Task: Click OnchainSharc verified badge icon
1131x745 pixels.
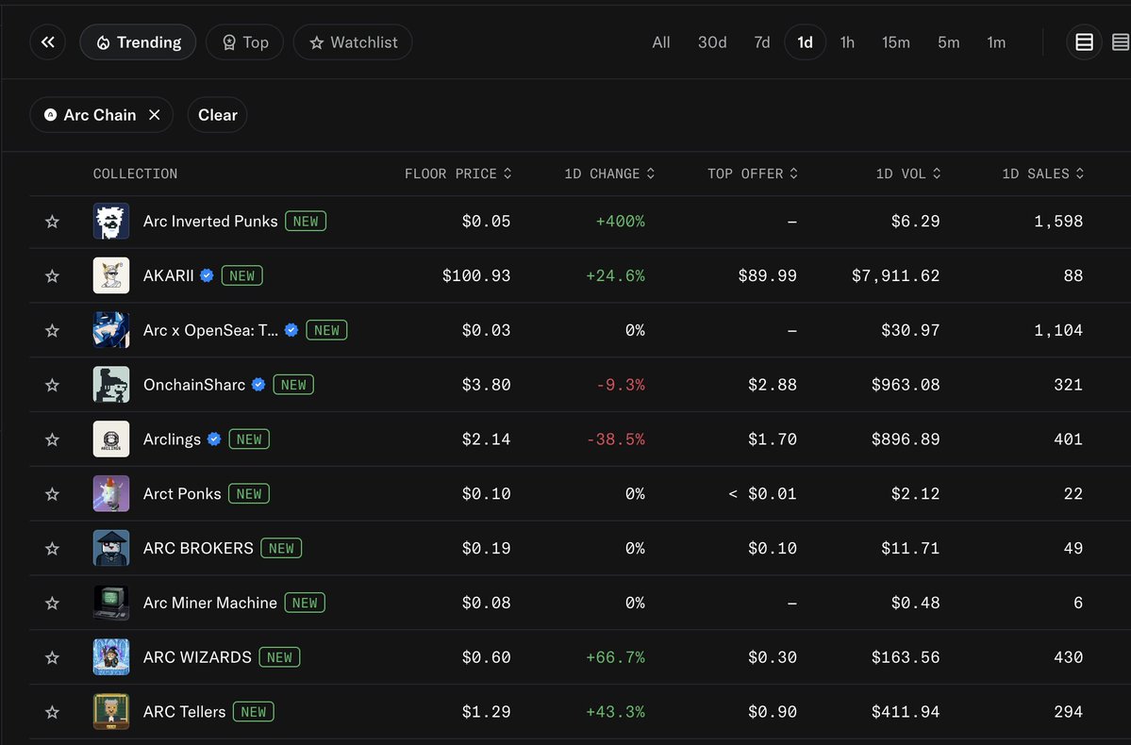Action: (x=258, y=385)
